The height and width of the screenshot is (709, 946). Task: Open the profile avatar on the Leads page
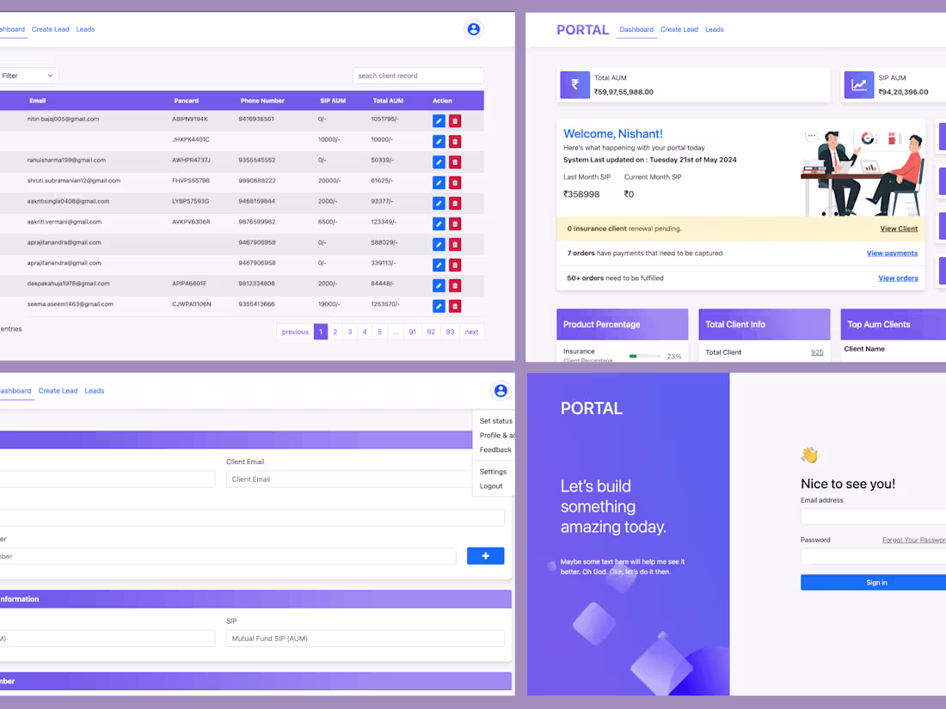[x=473, y=28]
